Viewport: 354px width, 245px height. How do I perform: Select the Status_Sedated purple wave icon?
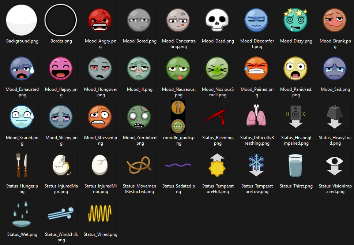click(178, 165)
